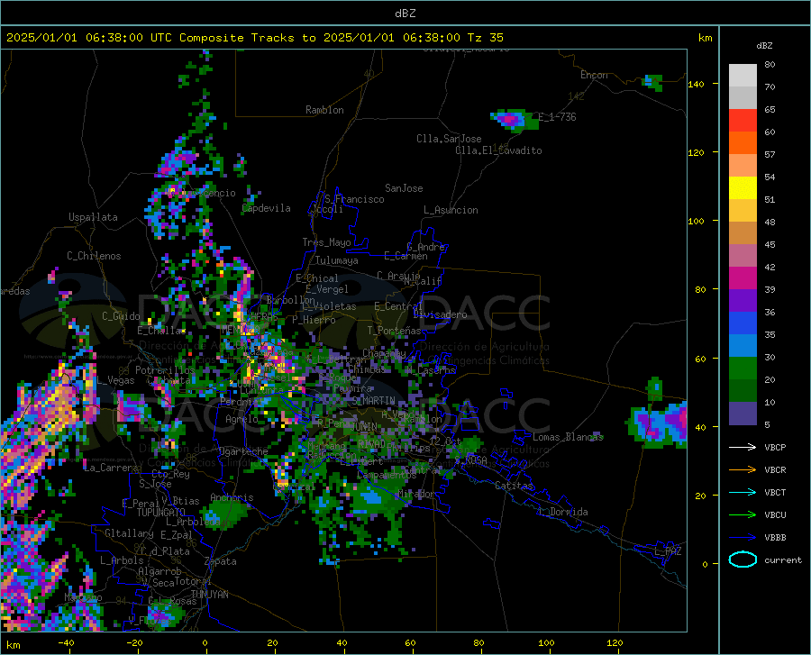Image resolution: width=811 pixels, height=655 pixels.
Task: Choose the bright green 20–30 dBZ swatch
Action: click(743, 368)
